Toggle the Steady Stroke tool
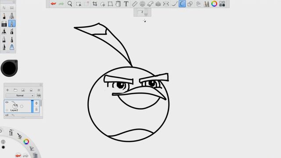Image resolution: width=281 pixels, height=158 pixels. 174,4
